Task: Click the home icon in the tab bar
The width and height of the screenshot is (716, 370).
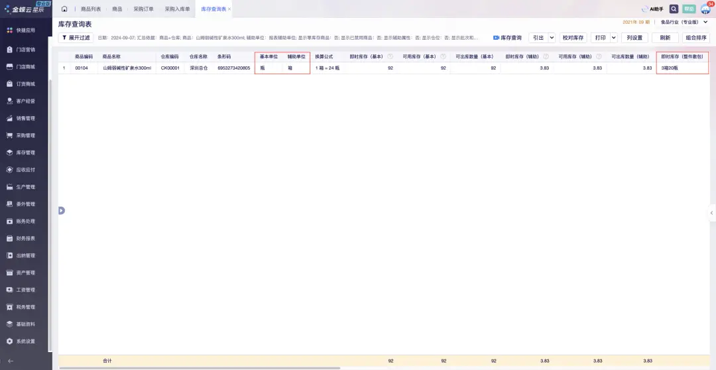Action: [64, 9]
